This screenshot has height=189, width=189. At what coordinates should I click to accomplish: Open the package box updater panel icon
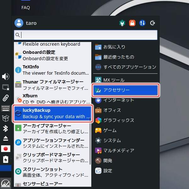point(6,118)
